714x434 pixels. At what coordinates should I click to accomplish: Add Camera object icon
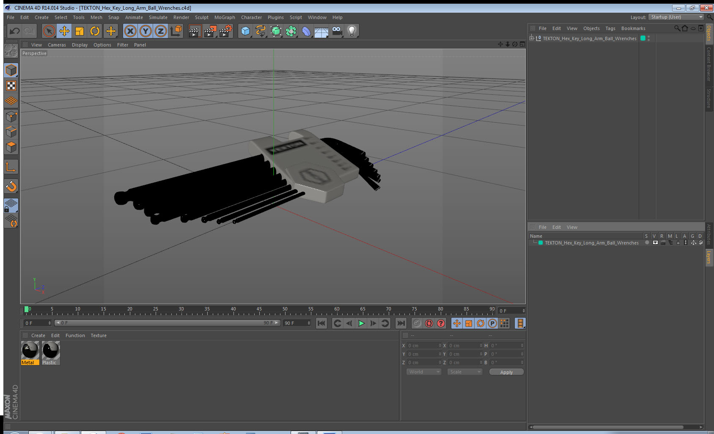pyautogui.click(x=337, y=31)
